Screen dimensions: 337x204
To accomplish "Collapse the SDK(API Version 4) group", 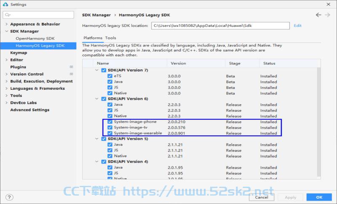I will pos(97,162).
